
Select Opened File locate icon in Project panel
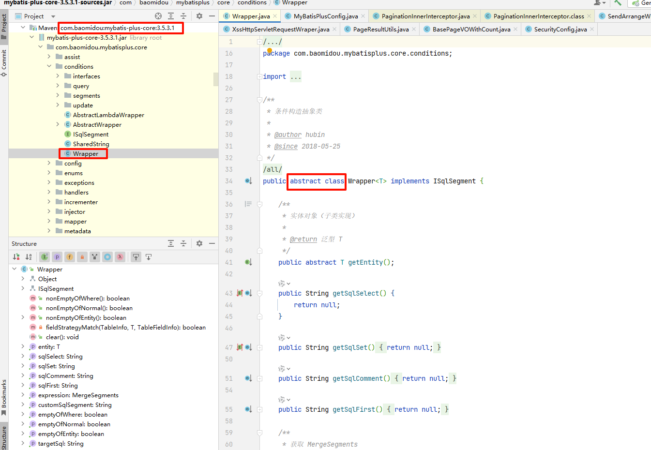[158, 16]
